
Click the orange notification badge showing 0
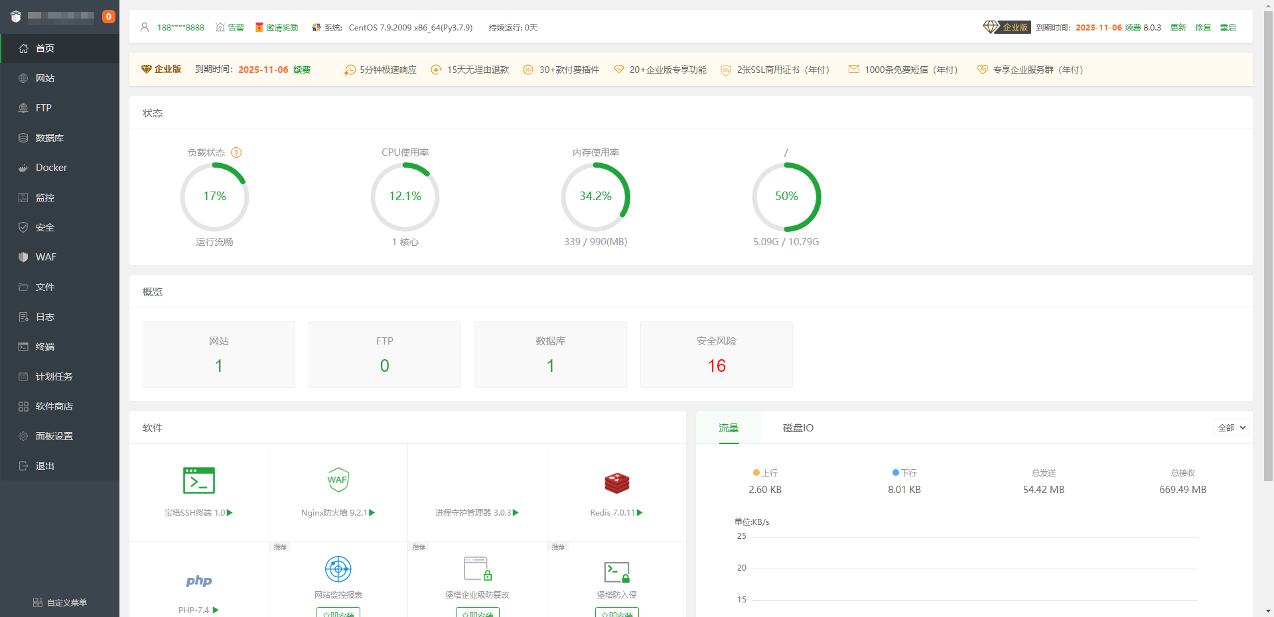click(x=109, y=17)
